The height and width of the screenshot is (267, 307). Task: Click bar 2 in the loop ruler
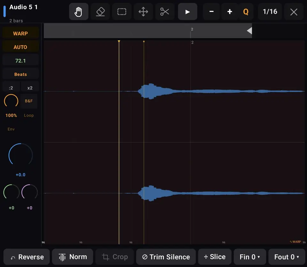pyautogui.click(x=192, y=29)
